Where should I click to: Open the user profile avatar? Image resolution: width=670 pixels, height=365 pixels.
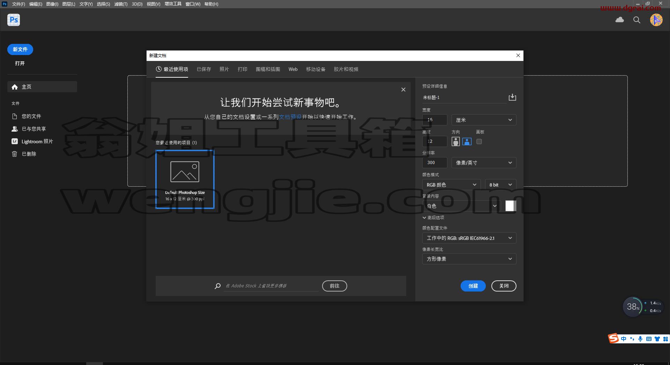(656, 20)
